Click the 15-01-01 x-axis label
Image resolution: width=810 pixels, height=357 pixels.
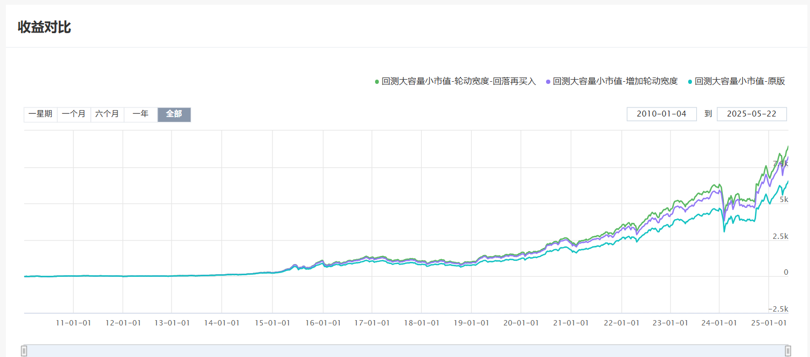pyautogui.click(x=272, y=323)
